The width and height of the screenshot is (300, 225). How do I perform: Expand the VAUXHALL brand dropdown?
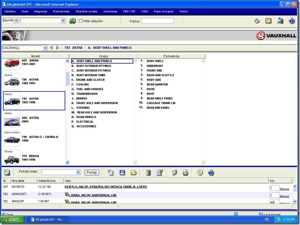(45, 48)
